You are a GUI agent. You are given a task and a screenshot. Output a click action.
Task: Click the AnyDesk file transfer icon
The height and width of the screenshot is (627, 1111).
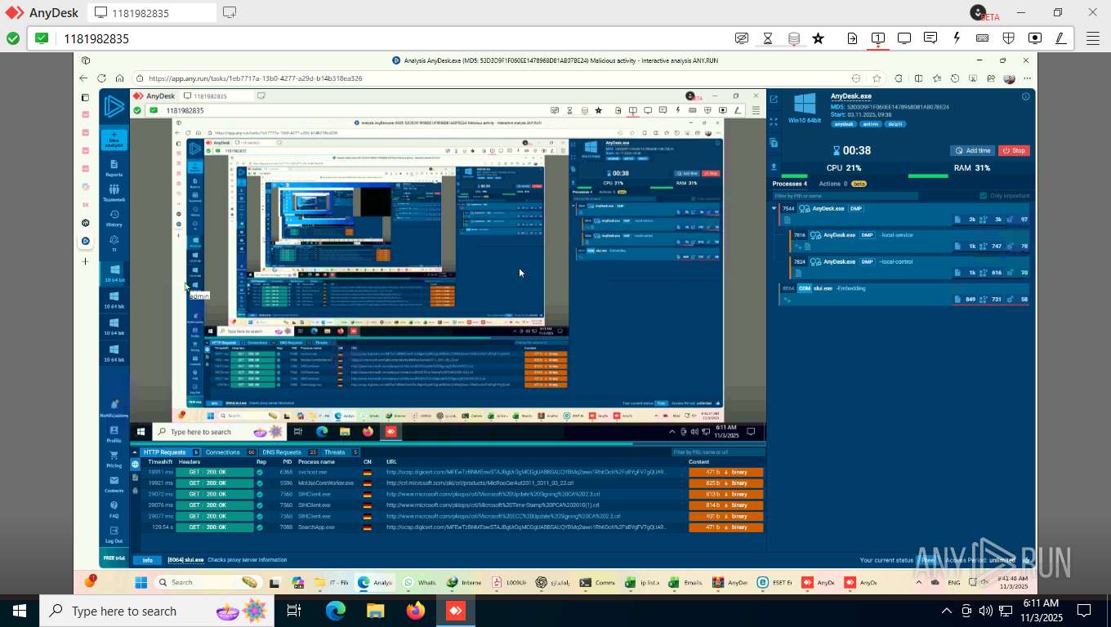pos(852,38)
